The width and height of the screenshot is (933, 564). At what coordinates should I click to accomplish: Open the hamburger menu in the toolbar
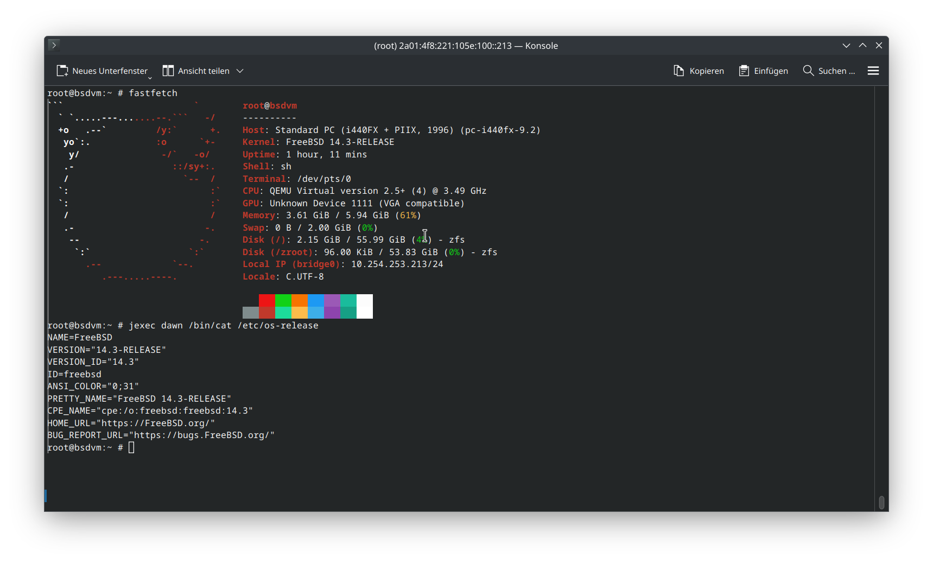873,71
